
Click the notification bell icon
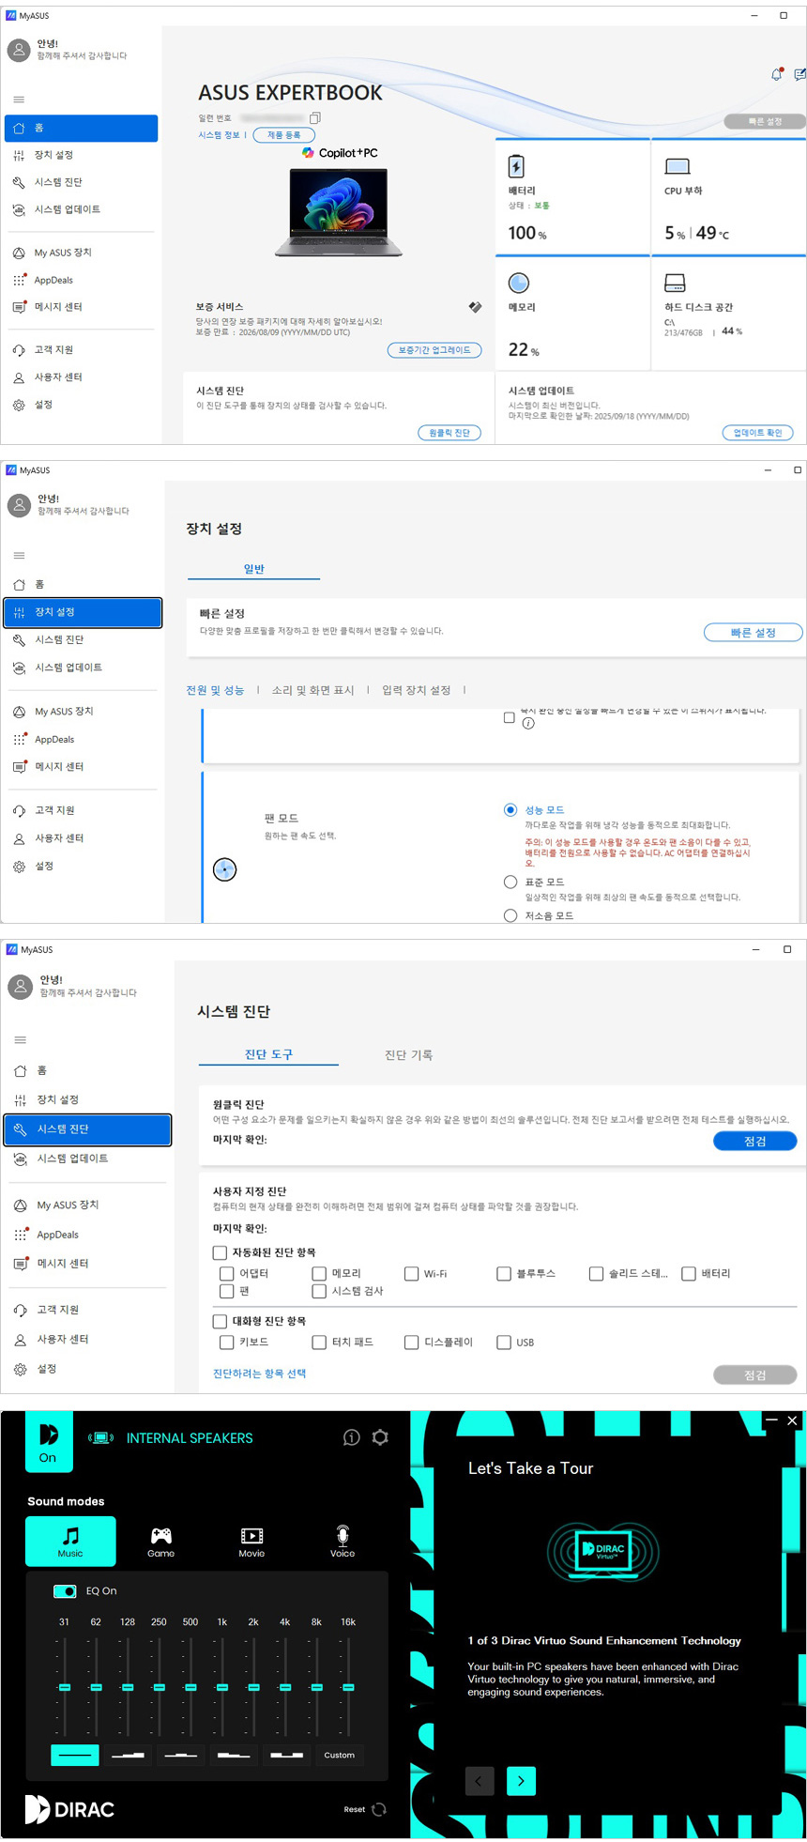pos(776,74)
